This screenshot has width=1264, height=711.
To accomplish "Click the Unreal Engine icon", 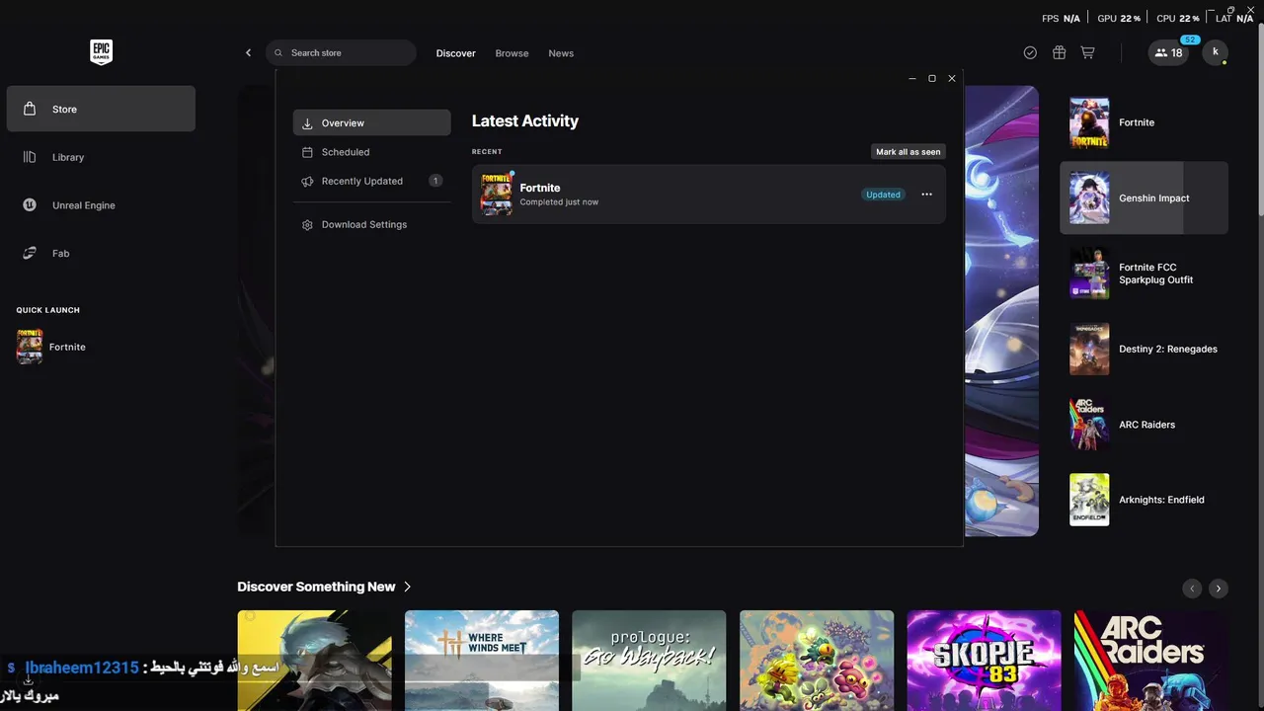I will [30, 205].
